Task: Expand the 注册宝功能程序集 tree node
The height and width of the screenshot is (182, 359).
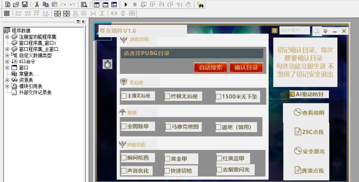Action: [7, 37]
